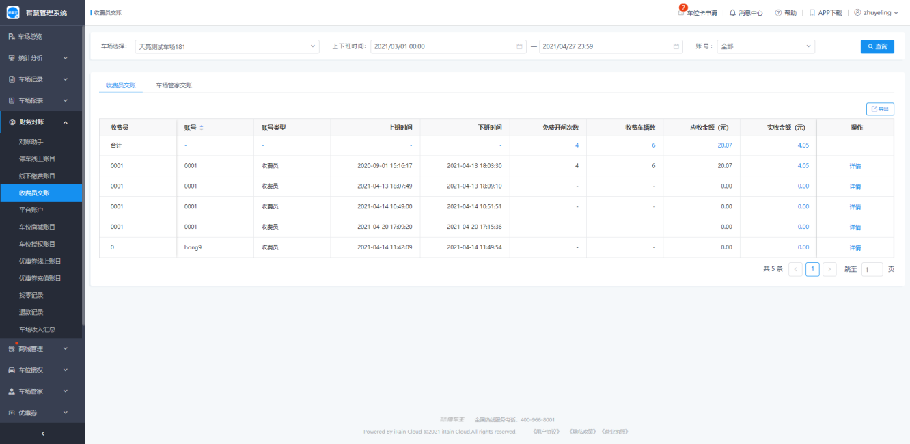The image size is (910, 444).
Task: Switch to the 车场管家交账 tab
Action: point(174,85)
